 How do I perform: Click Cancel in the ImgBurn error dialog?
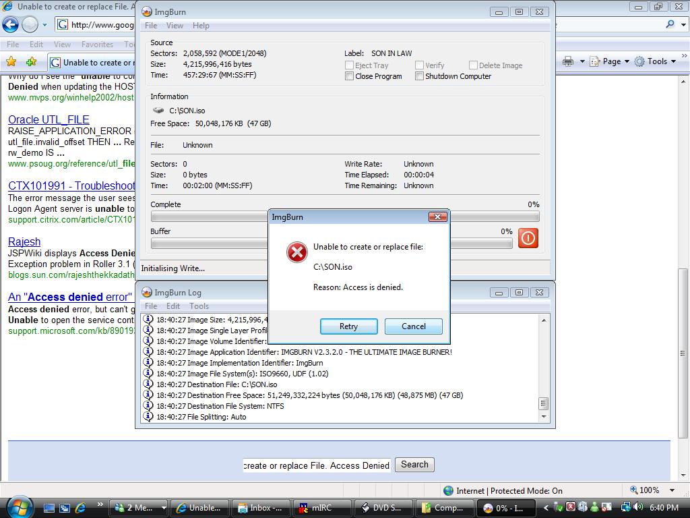coord(414,326)
